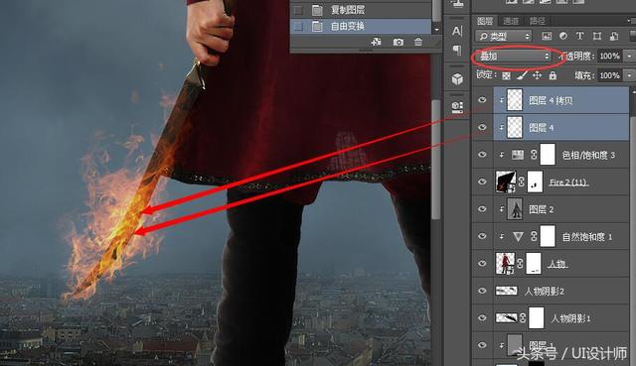Open the 填充 fill slider arrow
Viewport: 636px width, 366px height.
(630, 75)
